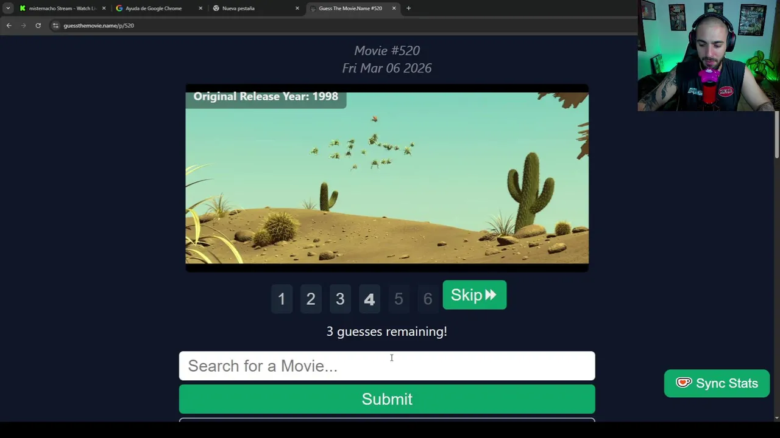Click the guessthemovie.name address bar URL

point(99,26)
